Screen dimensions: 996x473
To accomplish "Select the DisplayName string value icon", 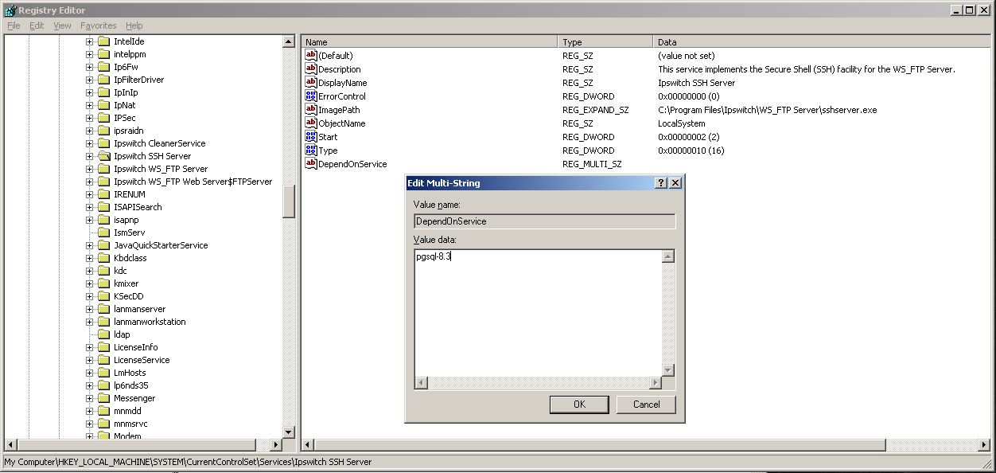I will [x=311, y=83].
